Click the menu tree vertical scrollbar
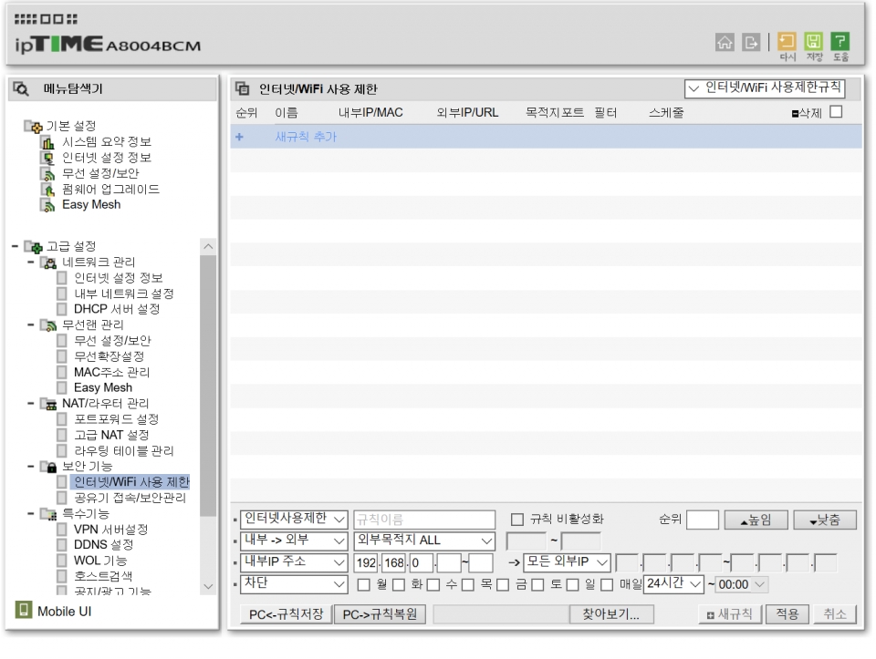 coord(208,383)
